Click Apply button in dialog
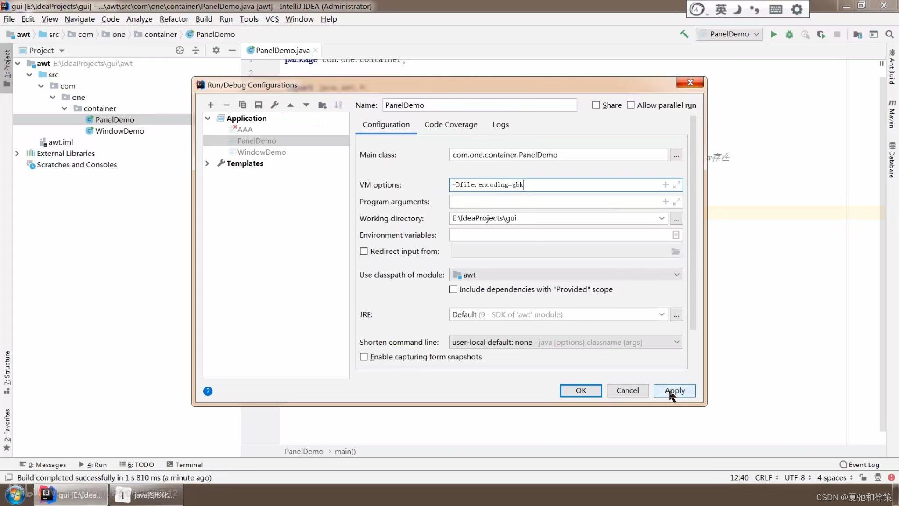The image size is (899, 506). coord(675,390)
